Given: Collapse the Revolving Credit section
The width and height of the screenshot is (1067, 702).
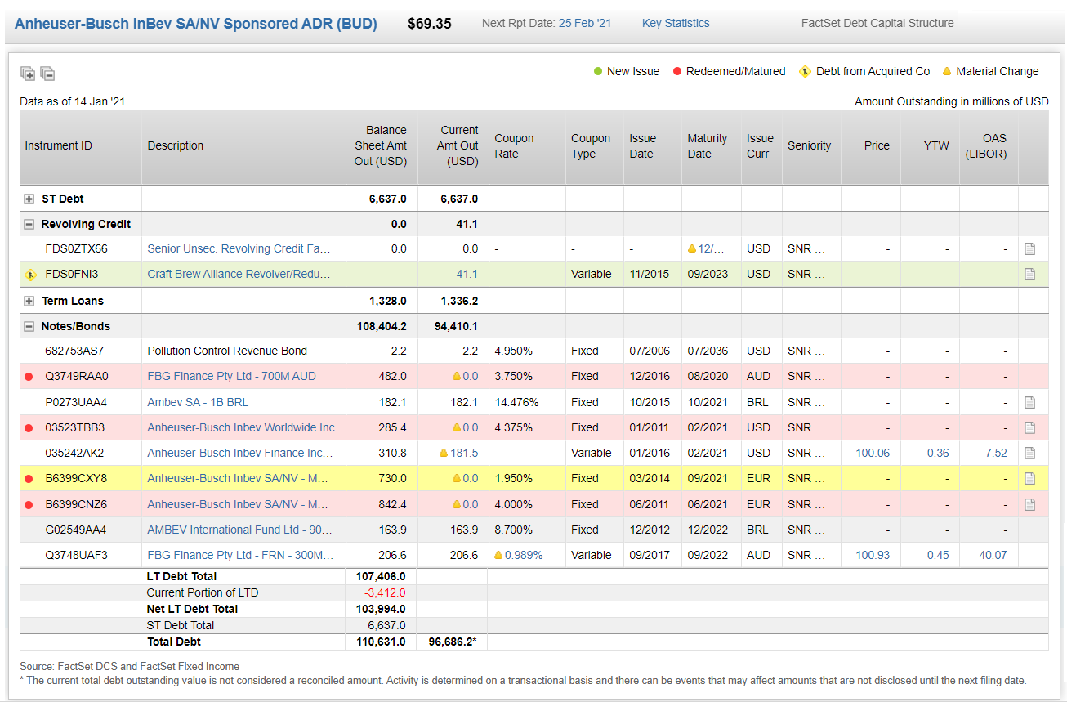Looking at the screenshot, I should coord(28,223).
